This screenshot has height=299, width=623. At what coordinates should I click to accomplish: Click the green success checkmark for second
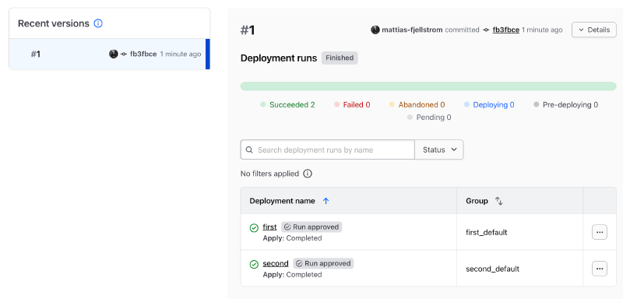pyautogui.click(x=254, y=264)
